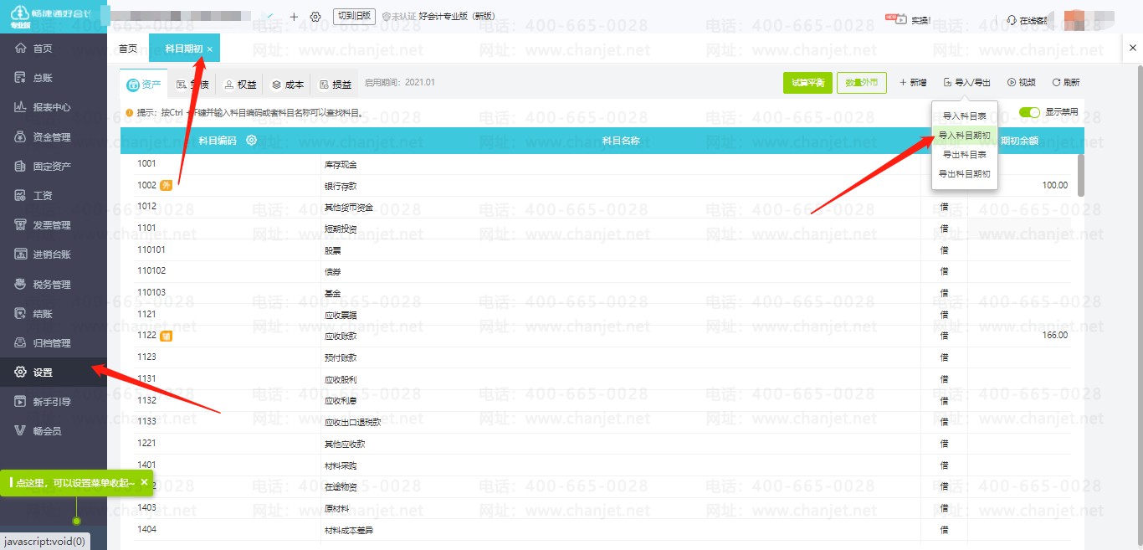Switch to the 损益 category tab
The width and height of the screenshot is (1143, 550).
[336, 85]
